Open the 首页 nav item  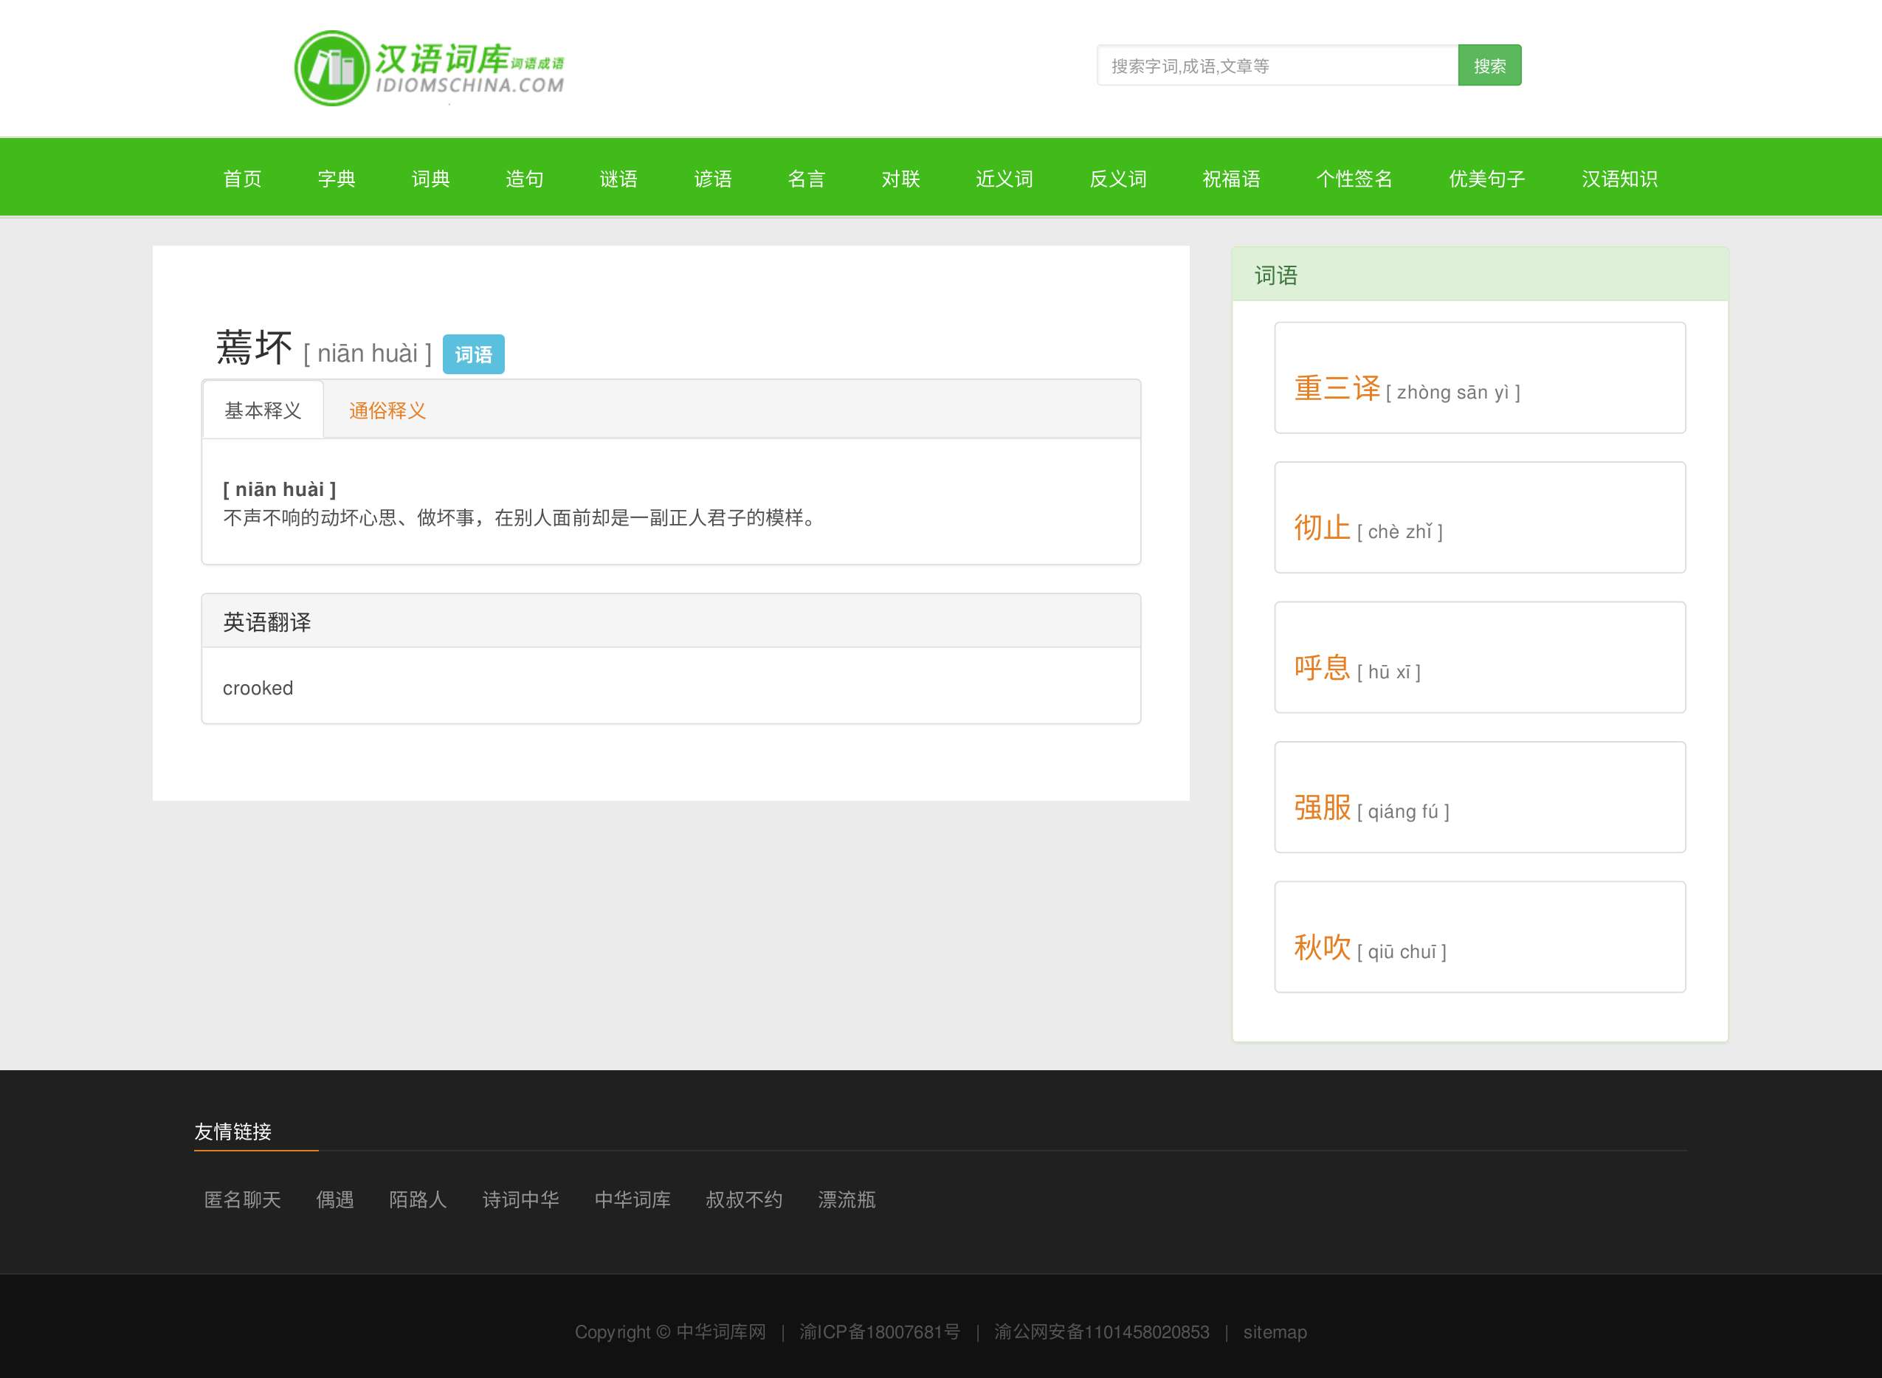tap(243, 179)
